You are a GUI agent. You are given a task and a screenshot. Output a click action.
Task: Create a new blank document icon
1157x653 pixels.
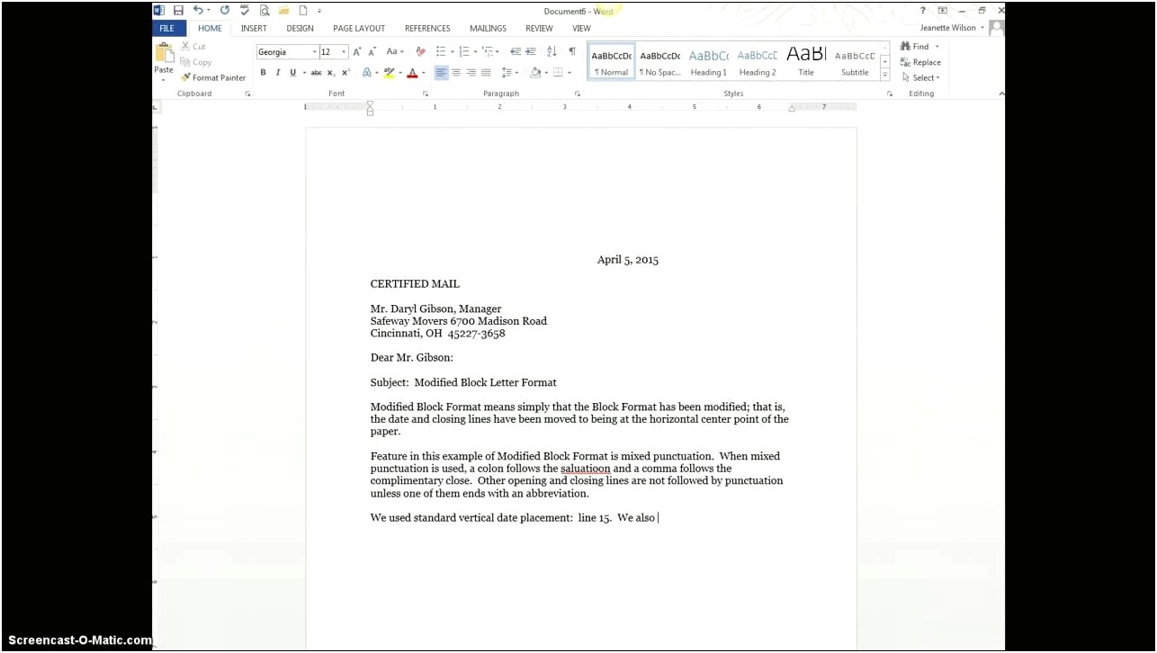coord(303,11)
